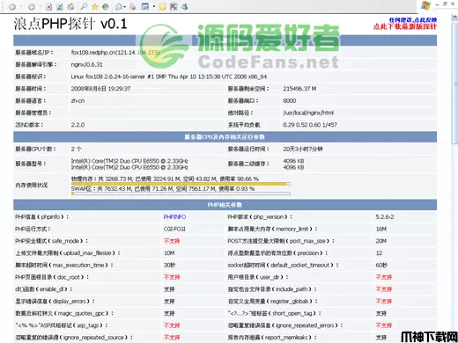Expand the Mail icon dropdown arrow
This screenshot has height=343, width=458.
click(125, 7)
